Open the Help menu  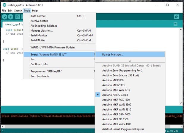[35, 11]
